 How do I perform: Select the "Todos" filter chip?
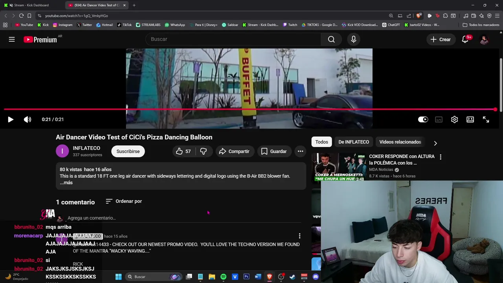321,142
